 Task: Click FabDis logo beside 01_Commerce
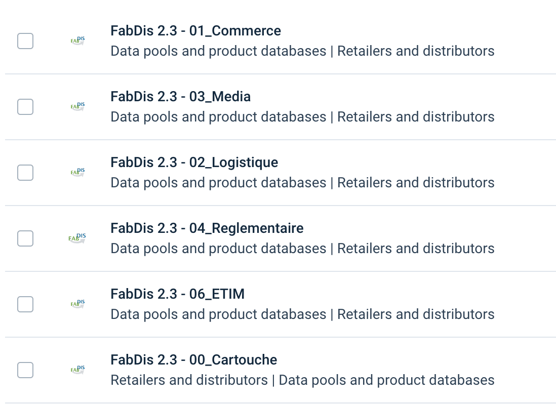[77, 41]
